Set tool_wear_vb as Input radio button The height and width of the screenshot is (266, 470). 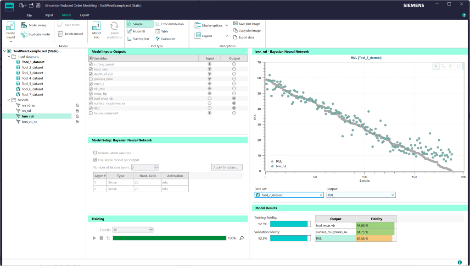[x=209, y=98]
